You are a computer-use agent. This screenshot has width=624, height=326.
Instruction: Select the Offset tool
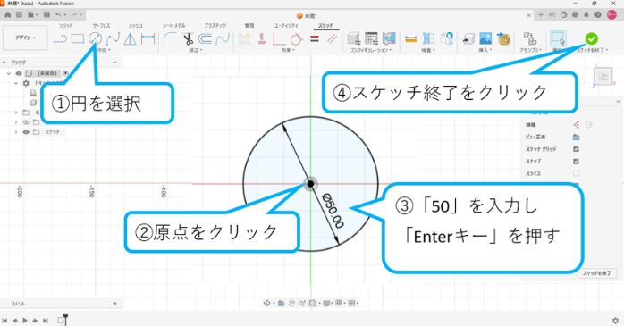pos(206,38)
